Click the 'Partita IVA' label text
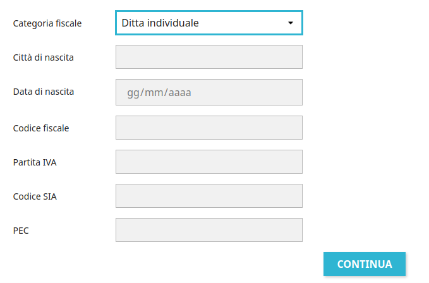 [35, 162]
